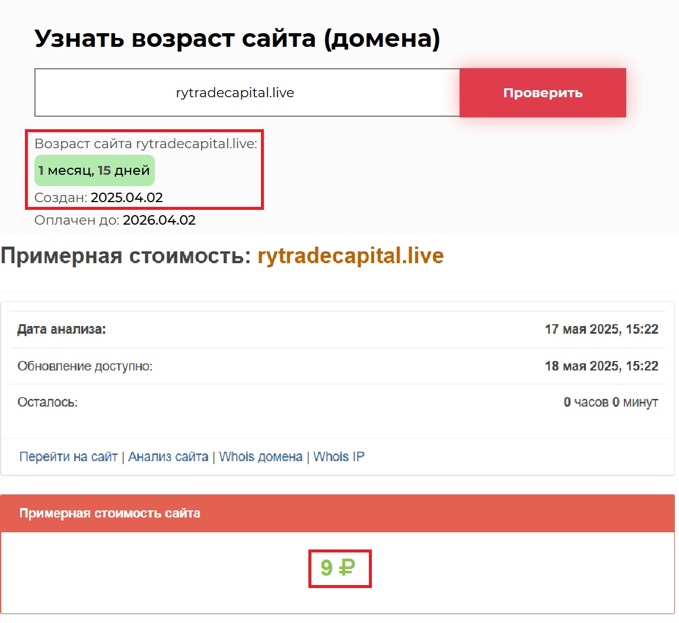Click the orange rytradecapital.live domain in heading
Image resolution: width=679 pixels, height=623 pixels.
click(x=350, y=255)
